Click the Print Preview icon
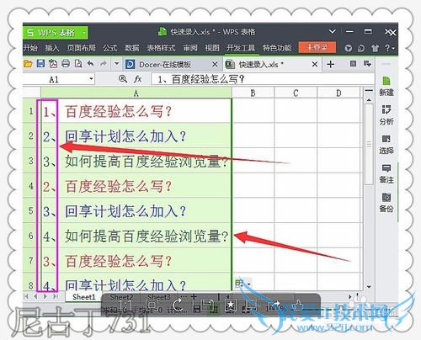 tap(78, 64)
